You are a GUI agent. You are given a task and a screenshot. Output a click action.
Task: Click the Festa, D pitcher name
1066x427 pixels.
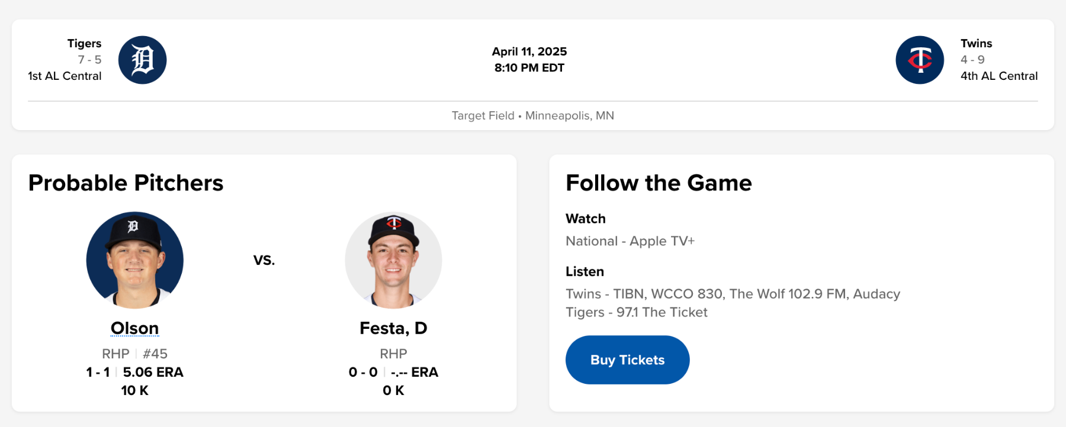tap(393, 328)
